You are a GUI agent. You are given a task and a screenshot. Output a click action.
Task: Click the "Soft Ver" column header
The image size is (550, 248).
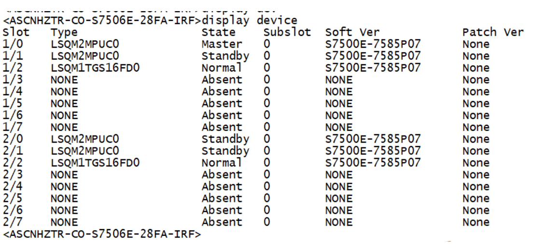tap(352, 33)
